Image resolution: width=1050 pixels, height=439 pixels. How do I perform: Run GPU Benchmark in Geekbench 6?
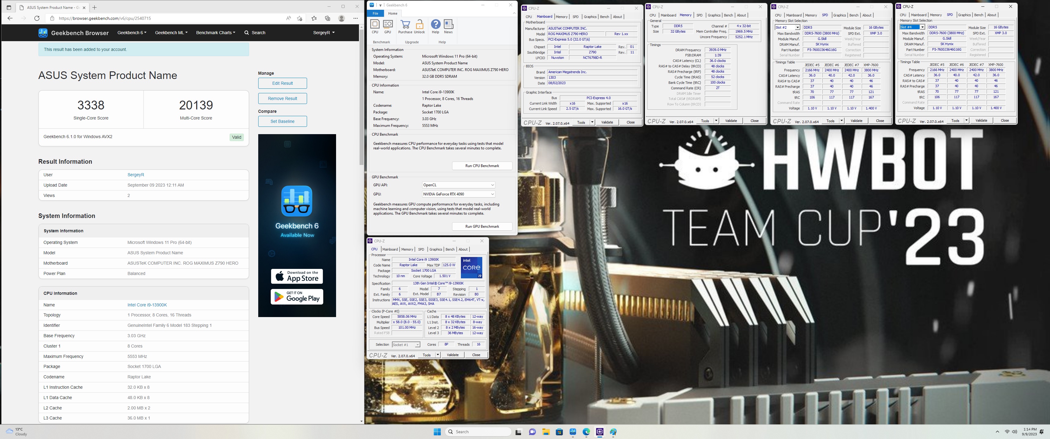point(482,227)
